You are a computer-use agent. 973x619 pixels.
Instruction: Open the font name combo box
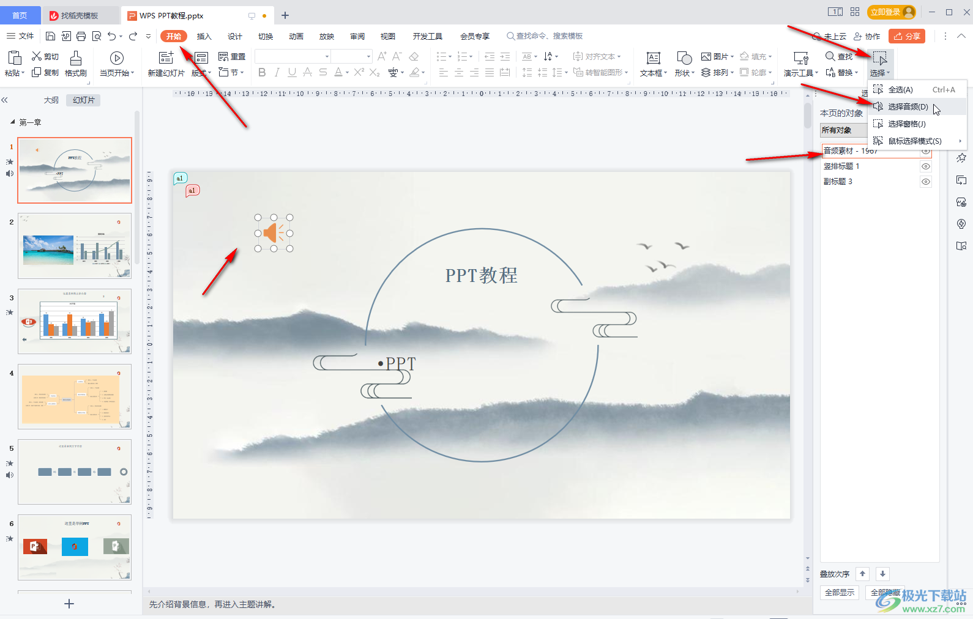[293, 56]
